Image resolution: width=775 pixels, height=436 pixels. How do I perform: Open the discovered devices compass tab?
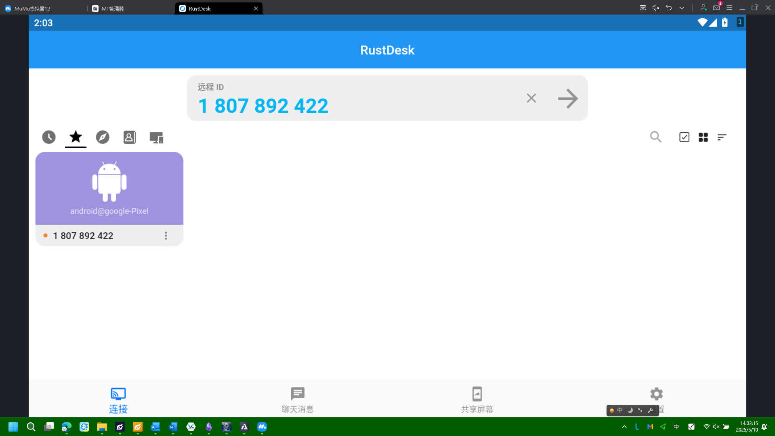point(103,137)
